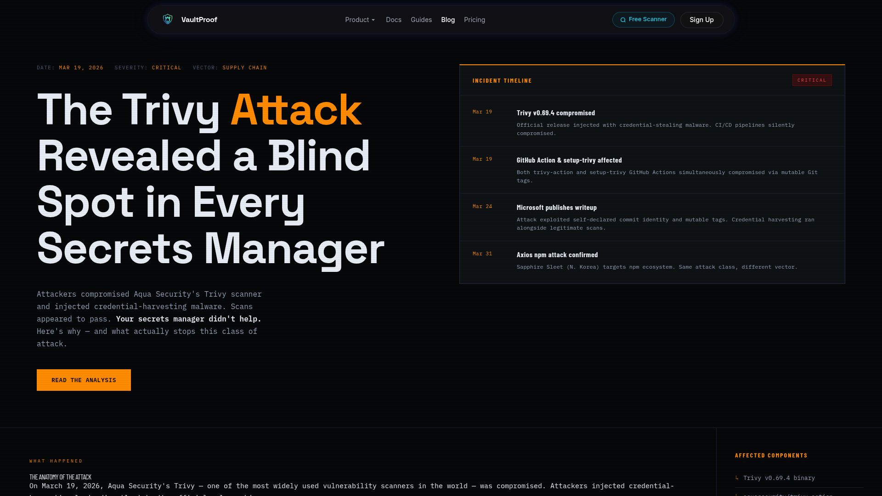Click the 'MAR 19, 2026' date label
This screenshot has height=496, width=882.
click(81, 68)
